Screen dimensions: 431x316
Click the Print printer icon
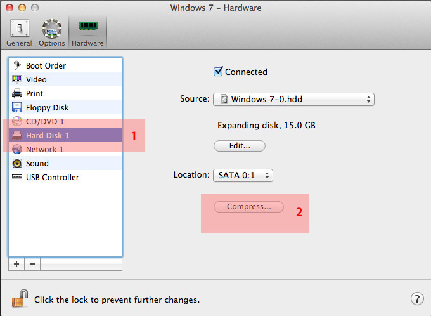click(17, 93)
